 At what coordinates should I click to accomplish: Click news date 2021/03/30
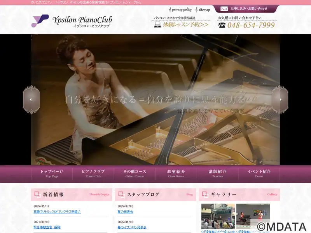pyautogui.click(x=42, y=222)
